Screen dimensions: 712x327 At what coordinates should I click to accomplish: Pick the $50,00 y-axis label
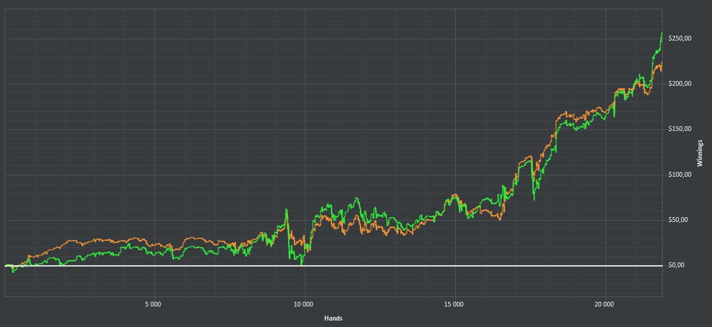point(678,220)
